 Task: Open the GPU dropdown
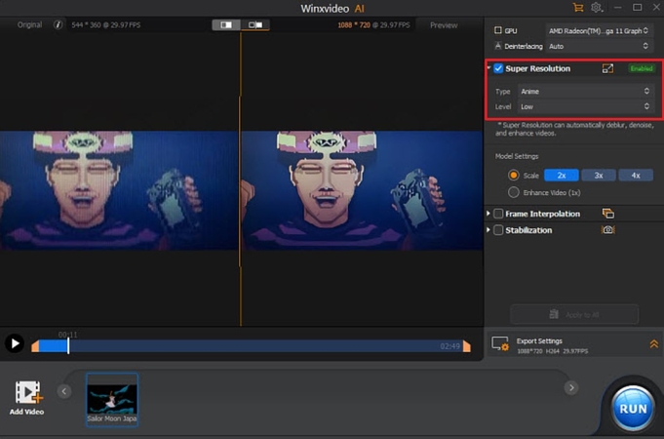[x=599, y=30]
